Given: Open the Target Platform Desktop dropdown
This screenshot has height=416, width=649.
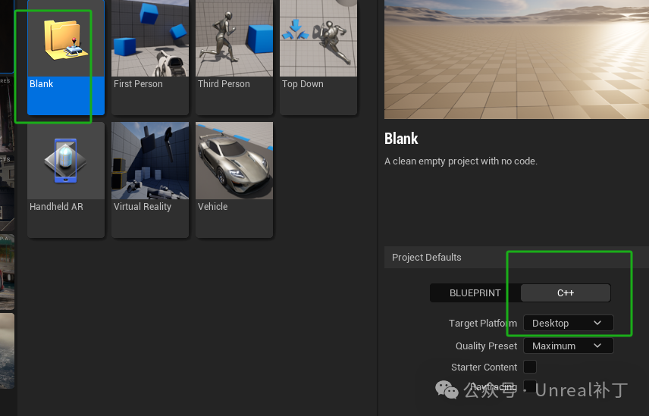Looking at the screenshot, I should pyautogui.click(x=569, y=323).
